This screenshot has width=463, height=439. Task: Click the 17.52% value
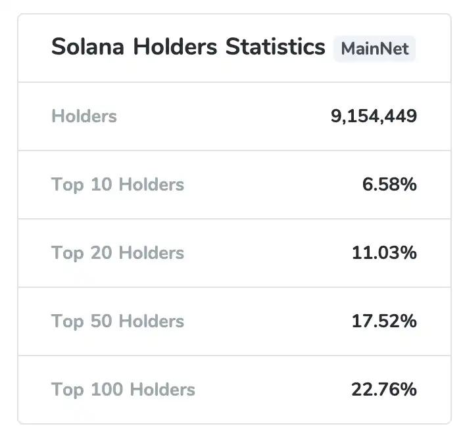(384, 321)
